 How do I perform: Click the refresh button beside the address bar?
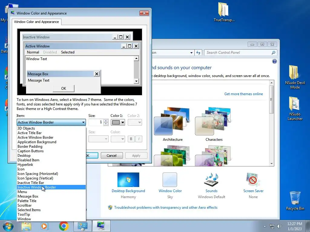[198, 53]
